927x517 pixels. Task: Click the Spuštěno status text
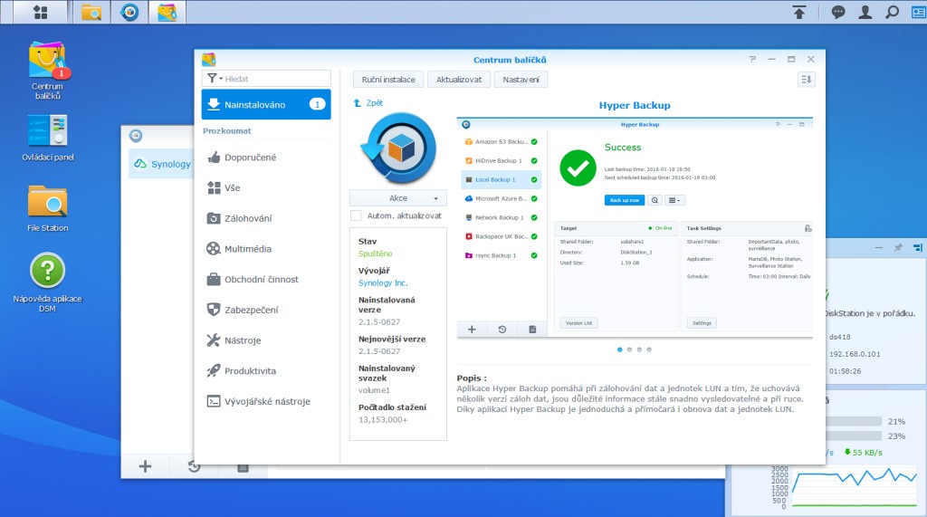click(375, 254)
